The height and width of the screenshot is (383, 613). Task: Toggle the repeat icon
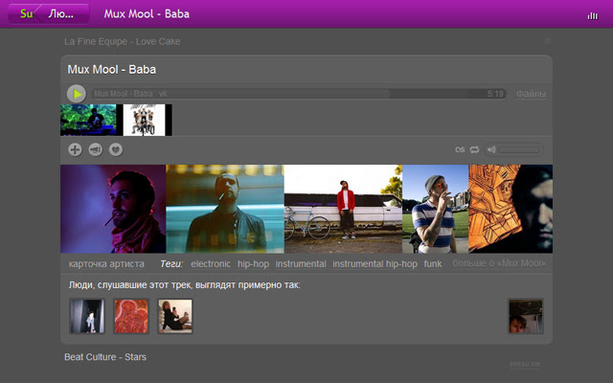click(x=474, y=149)
